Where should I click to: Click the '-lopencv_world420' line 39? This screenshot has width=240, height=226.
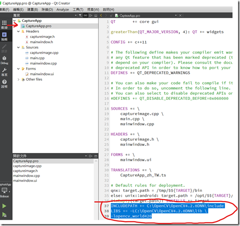[131, 216]
